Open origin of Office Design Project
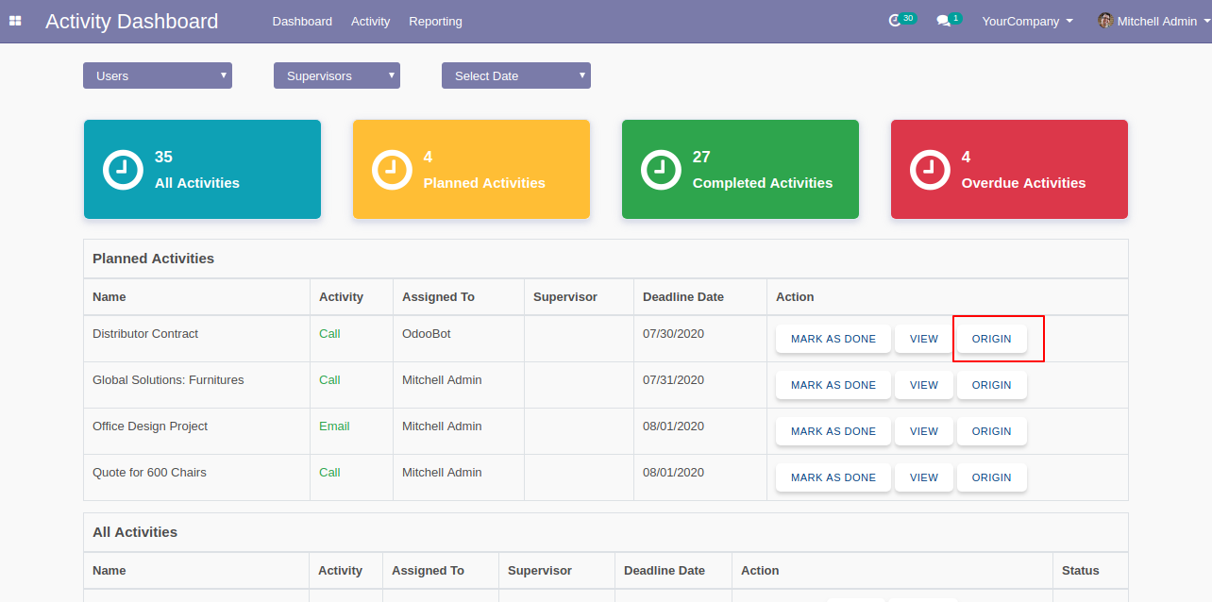This screenshot has width=1212, height=602. pos(992,431)
